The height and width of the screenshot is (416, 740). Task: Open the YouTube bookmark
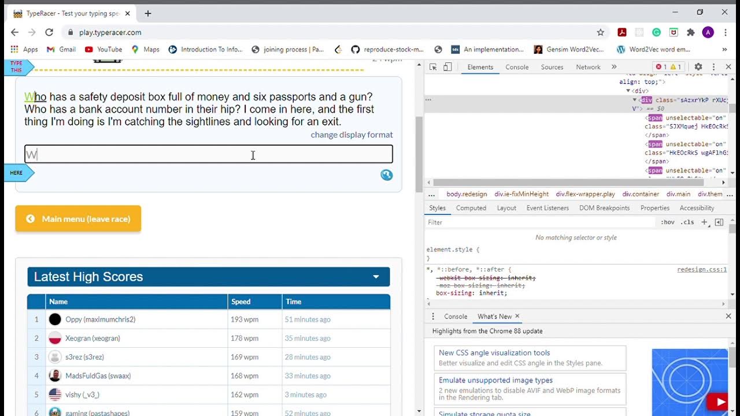[103, 50]
